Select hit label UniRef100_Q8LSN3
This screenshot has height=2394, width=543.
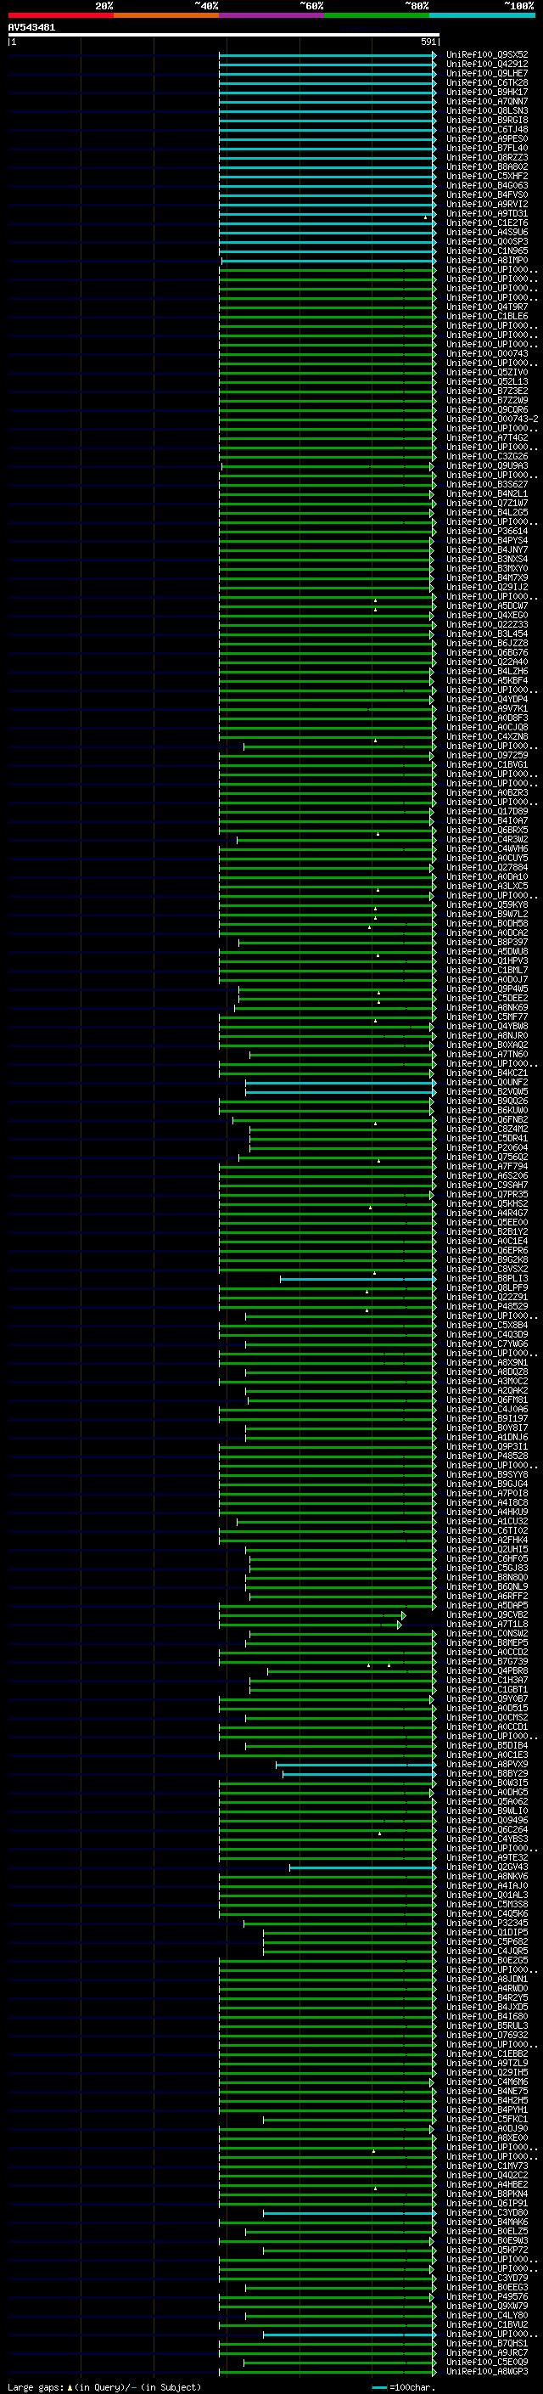pyautogui.click(x=487, y=110)
